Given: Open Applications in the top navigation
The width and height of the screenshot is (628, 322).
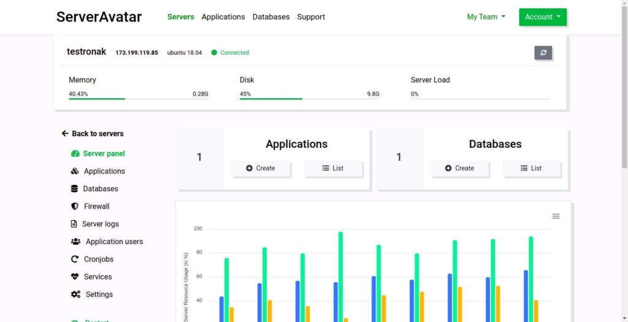Looking at the screenshot, I should click(x=223, y=17).
